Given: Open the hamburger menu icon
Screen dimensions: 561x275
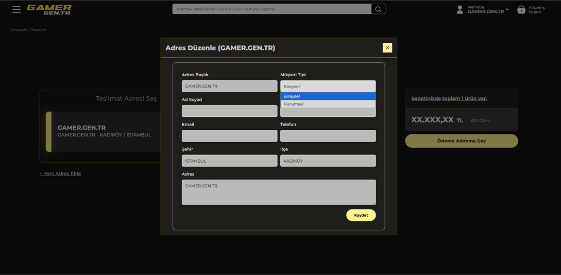Looking at the screenshot, I should [x=16, y=9].
